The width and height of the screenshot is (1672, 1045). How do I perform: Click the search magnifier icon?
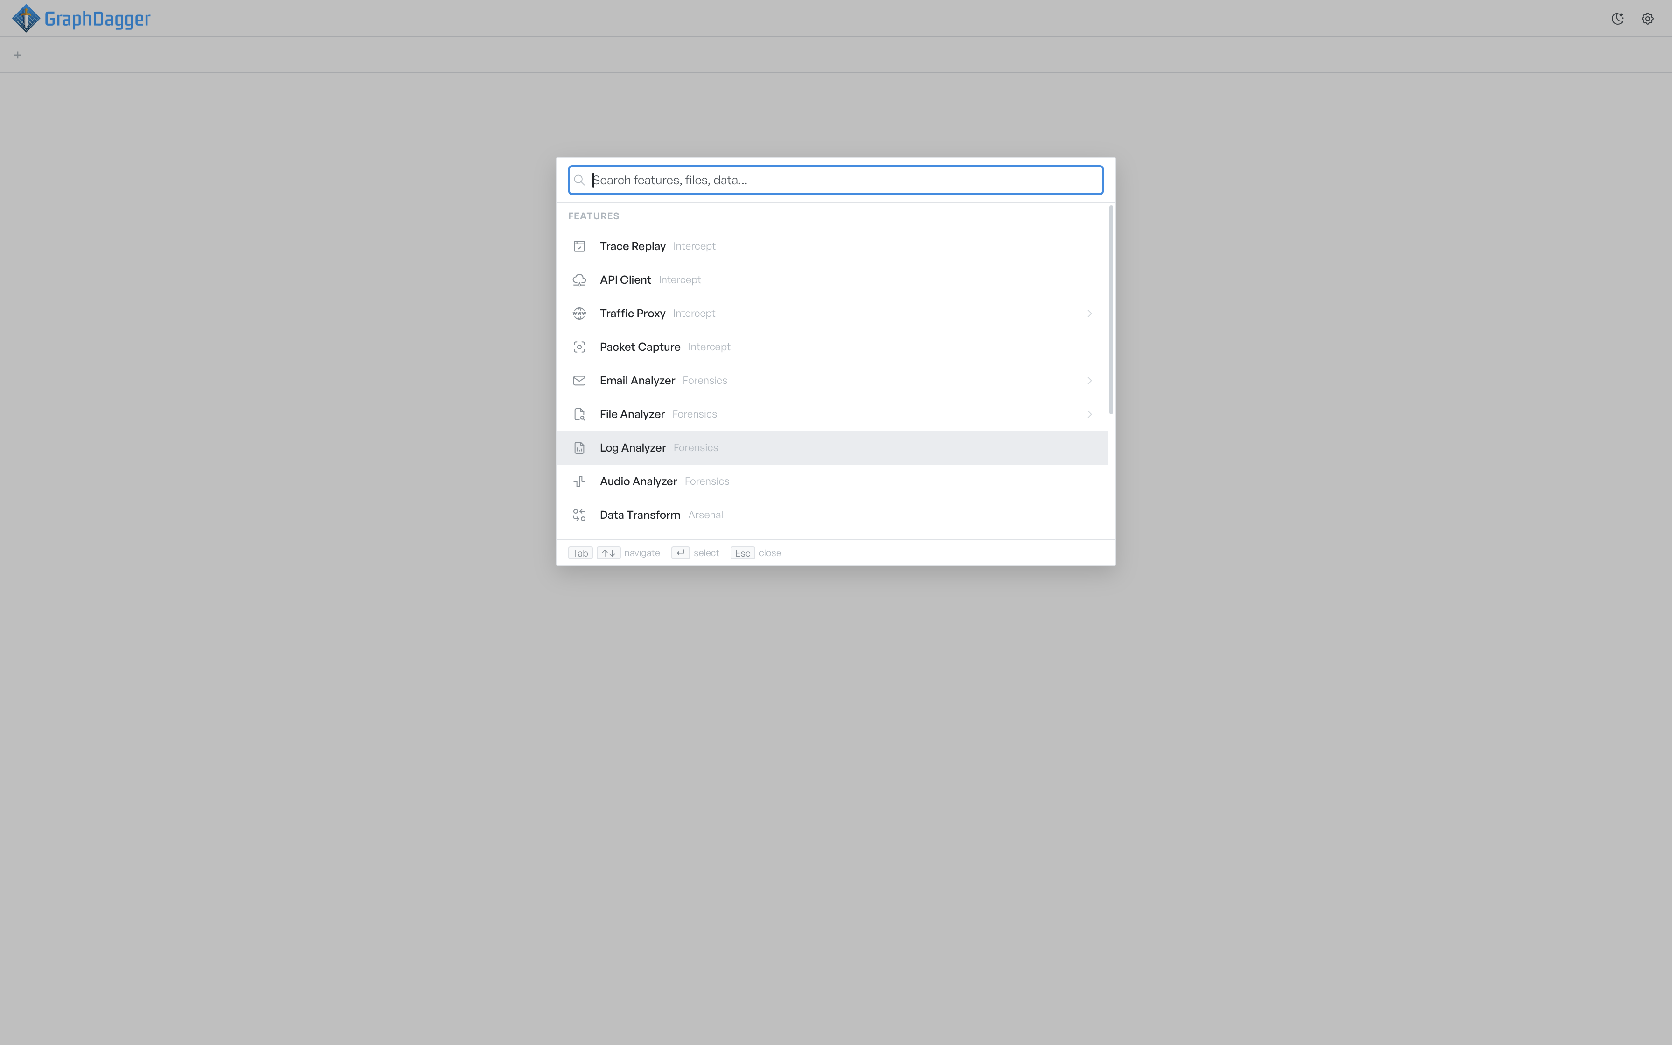(580, 181)
